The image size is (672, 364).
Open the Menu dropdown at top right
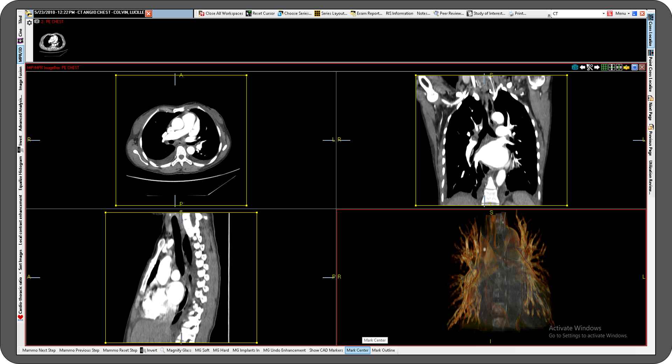coord(623,13)
